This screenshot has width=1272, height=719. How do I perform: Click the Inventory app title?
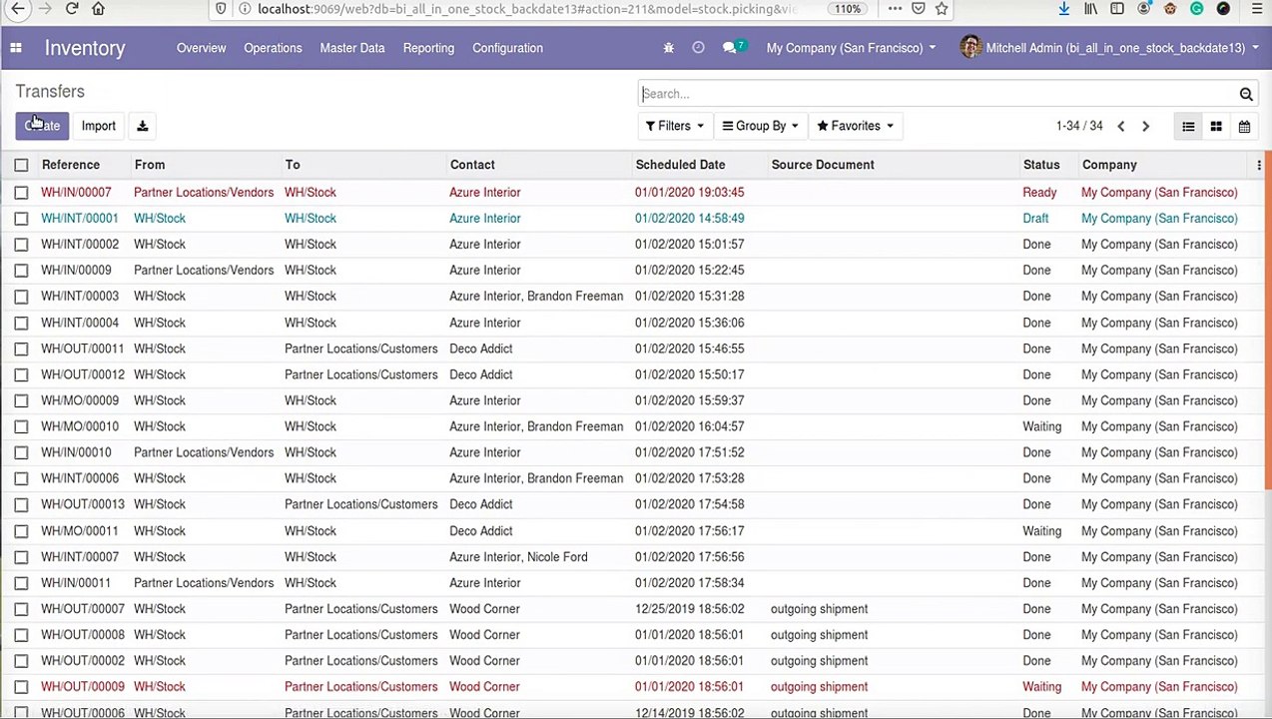click(x=85, y=48)
